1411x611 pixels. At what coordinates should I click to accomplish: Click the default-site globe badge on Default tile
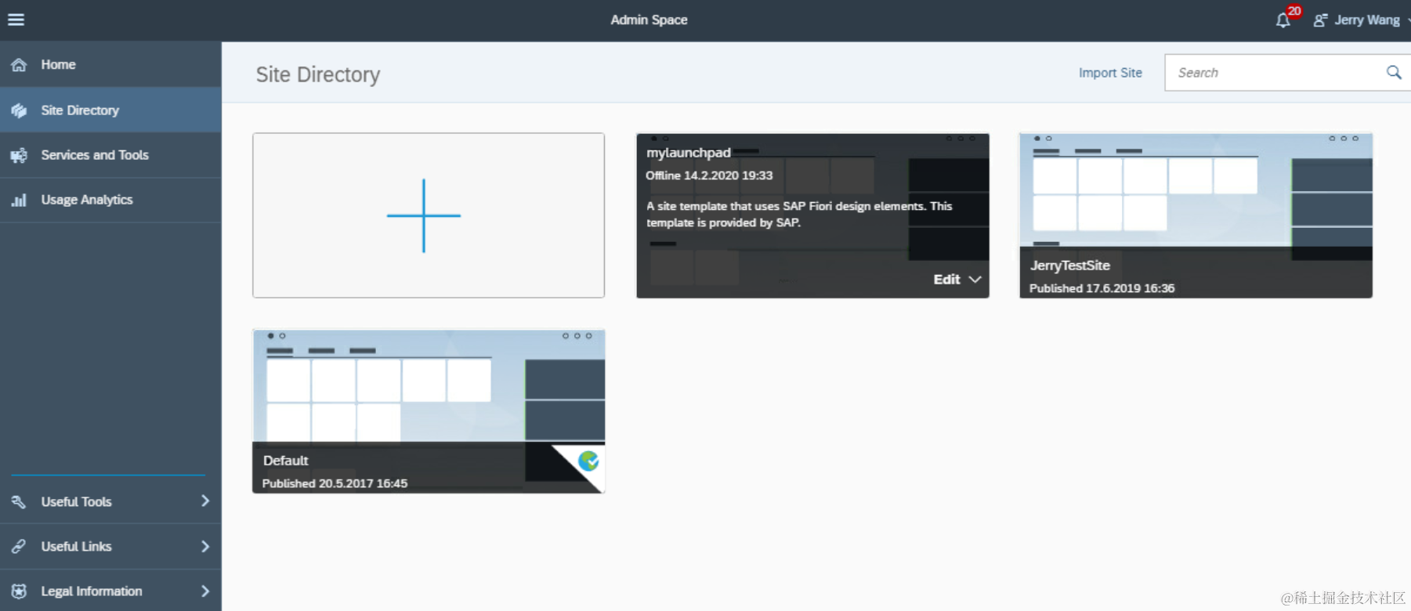[x=588, y=461]
